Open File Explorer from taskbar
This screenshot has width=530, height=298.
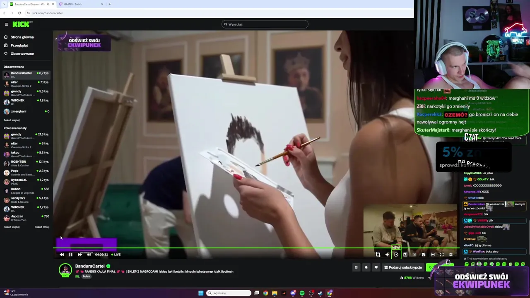tap(275, 293)
